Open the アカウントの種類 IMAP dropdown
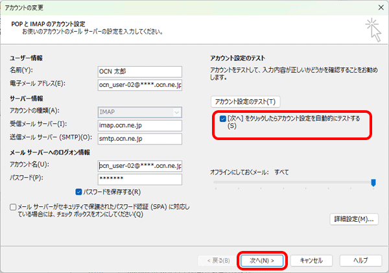Screen dimensions: 389x273 (139, 112)
